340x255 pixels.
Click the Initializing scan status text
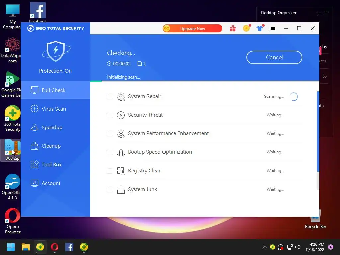(x=124, y=77)
